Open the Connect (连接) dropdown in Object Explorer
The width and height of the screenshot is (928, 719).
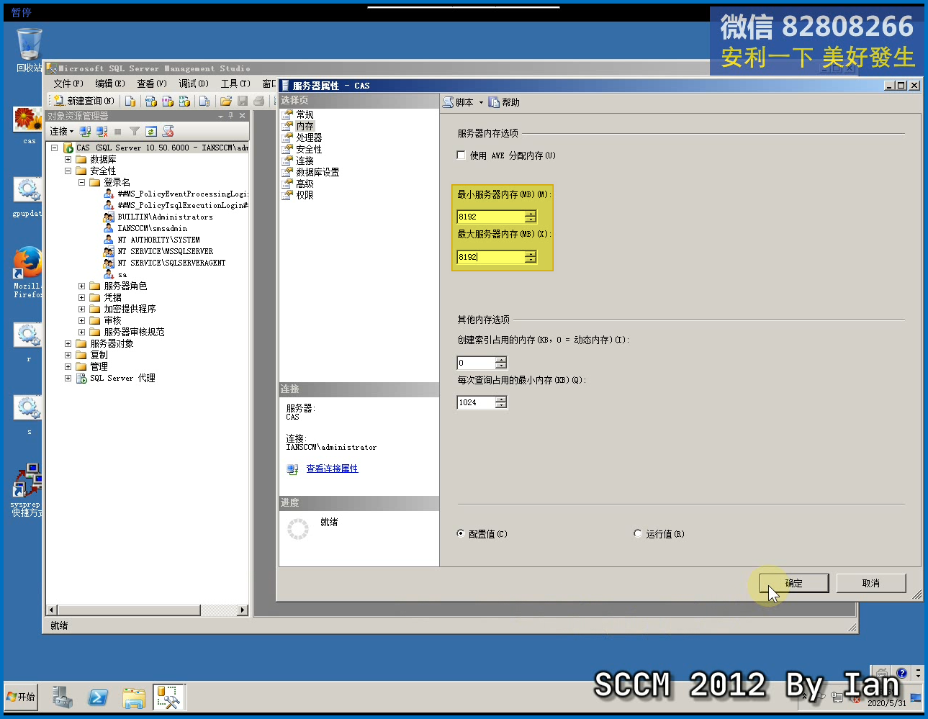click(62, 131)
